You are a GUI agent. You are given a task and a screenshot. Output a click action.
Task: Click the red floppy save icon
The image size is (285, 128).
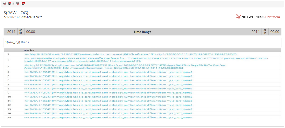click(x=10, y=4)
